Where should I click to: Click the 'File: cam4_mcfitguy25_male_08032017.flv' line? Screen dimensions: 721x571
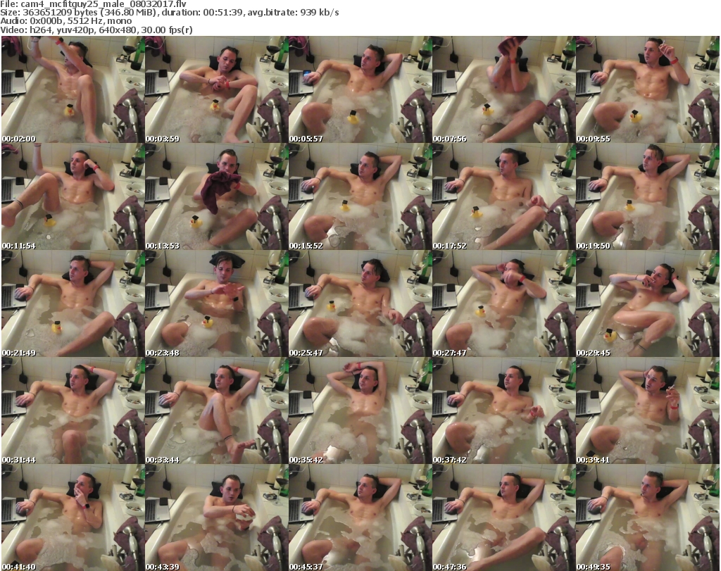click(94, 4)
